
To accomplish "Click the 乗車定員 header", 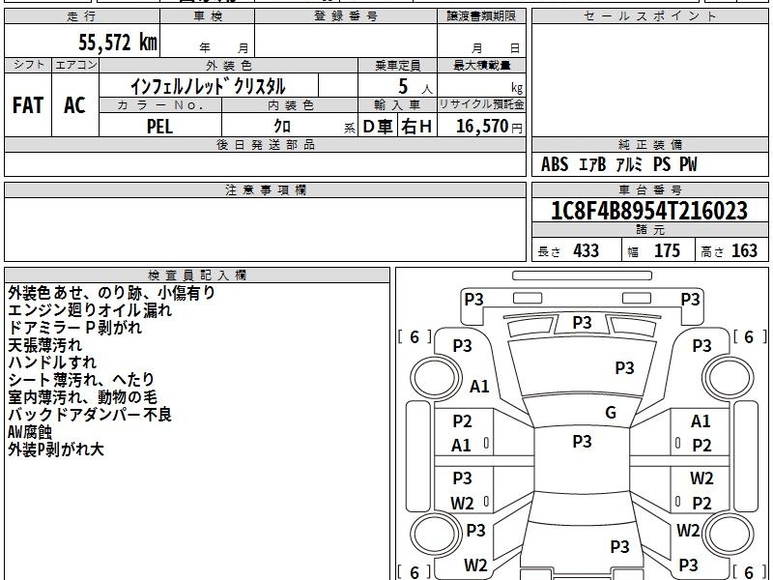I will pos(397,65).
